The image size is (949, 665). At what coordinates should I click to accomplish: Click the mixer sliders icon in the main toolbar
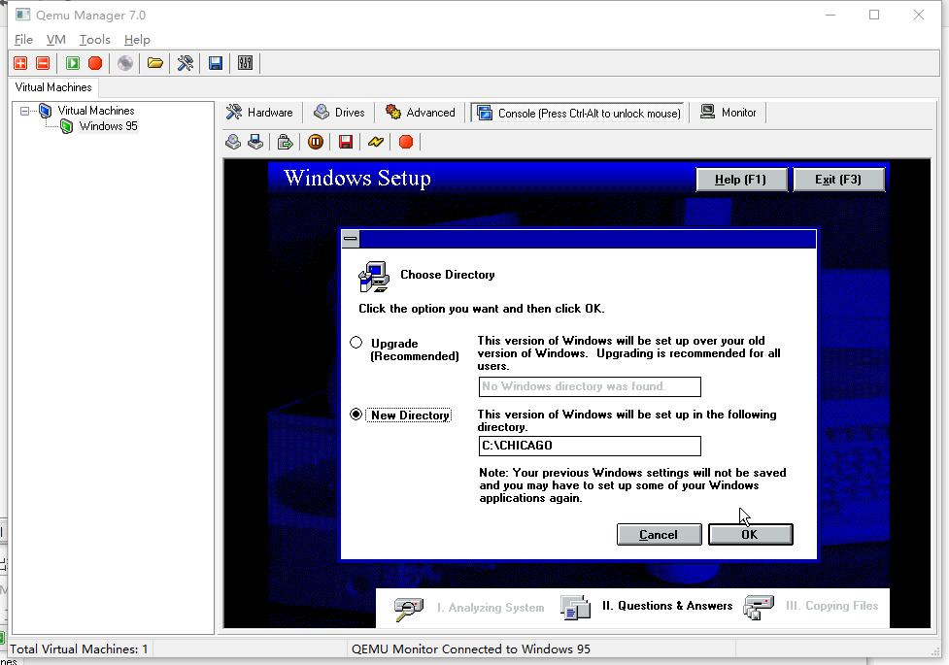click(x=245, y=63)
